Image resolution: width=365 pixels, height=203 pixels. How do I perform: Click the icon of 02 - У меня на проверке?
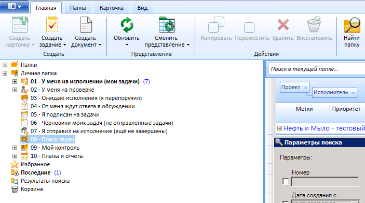(x=24, y=90)
